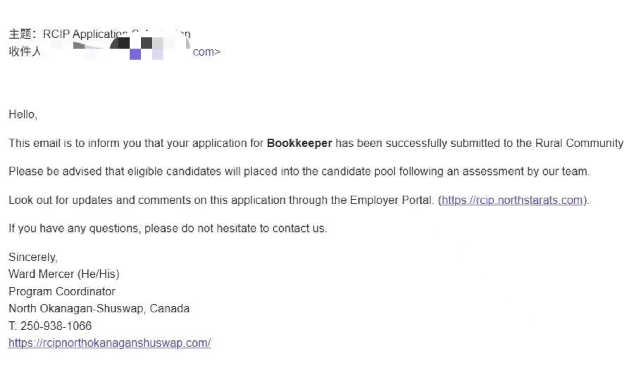This screenshot has height=382, width=624.
Task: Click the RCIP Application subject line
Action: (117, 34)
